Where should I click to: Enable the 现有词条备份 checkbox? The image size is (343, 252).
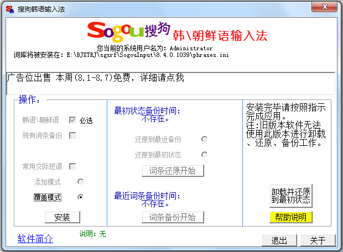click(72, 135)
